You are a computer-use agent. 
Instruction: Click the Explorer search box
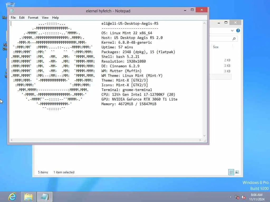pos(224,39)
